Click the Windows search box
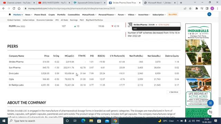221x124 pixels. (36, 121)
